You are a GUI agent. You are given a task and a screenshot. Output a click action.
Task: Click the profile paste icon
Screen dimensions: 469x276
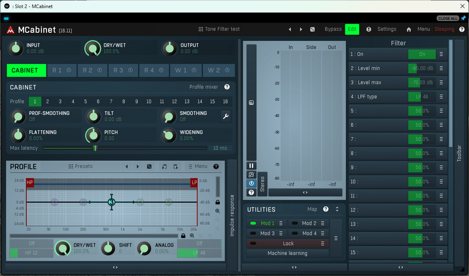[175, 166]
